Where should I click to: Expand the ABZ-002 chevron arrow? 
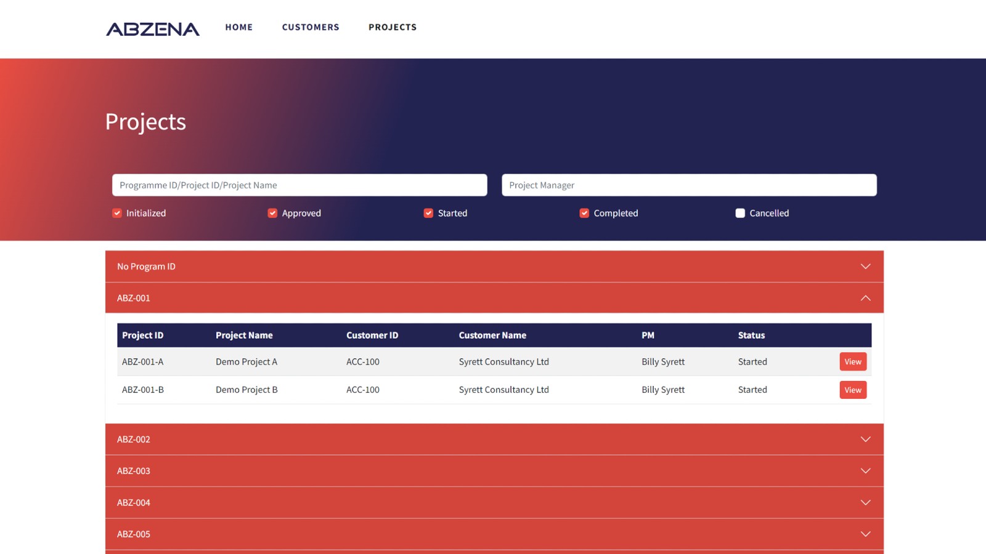click(x=865, y=440)
